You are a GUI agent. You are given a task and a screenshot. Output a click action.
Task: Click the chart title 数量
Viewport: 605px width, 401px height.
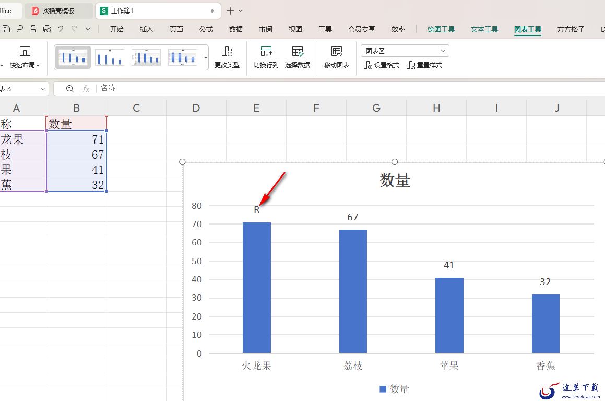click(x=395, y=181)
